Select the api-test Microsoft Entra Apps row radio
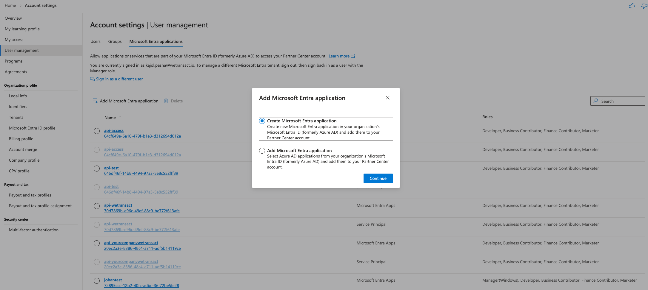 point(97,169)
